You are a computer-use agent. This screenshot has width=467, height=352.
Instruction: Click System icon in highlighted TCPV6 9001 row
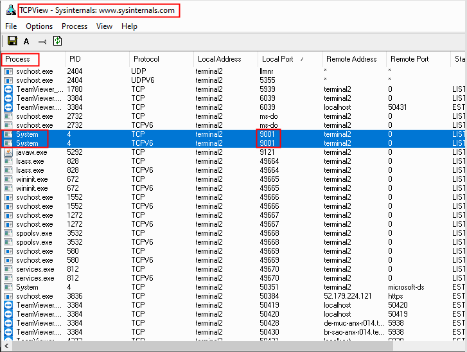(x=8, y=143)
